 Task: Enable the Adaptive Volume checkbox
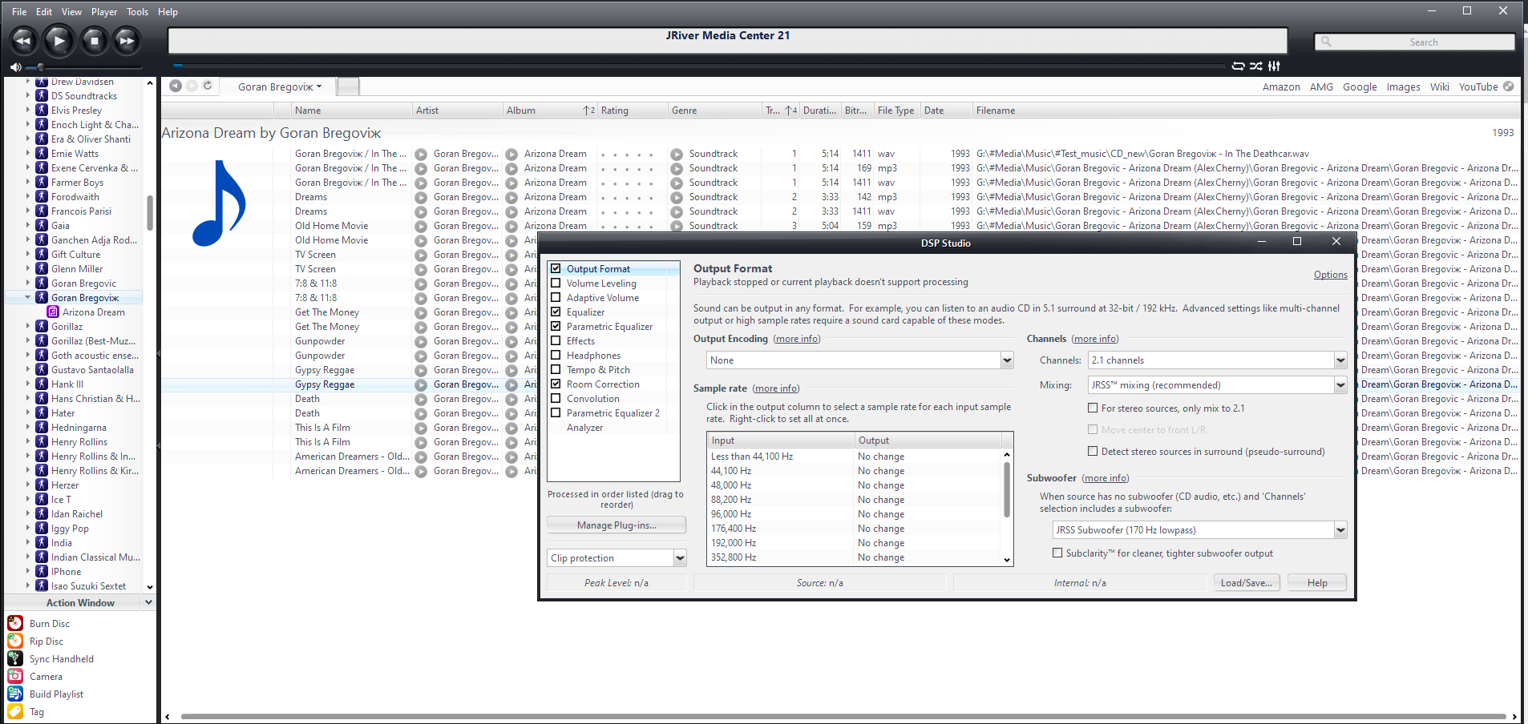point(556,297)
